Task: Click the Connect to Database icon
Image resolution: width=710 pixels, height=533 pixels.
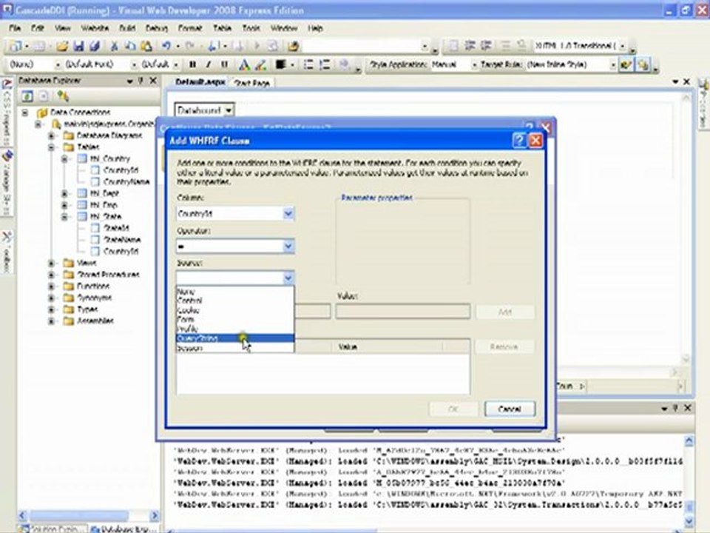Action: point(62,96)
